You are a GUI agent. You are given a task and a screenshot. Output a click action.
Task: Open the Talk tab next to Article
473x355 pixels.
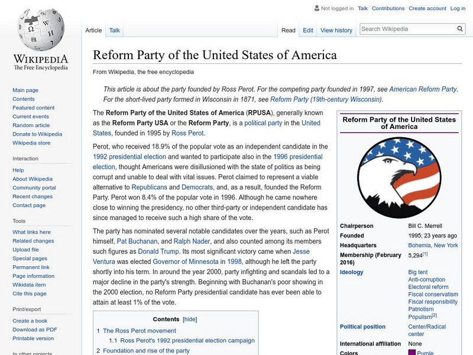[x=114, y=30]
